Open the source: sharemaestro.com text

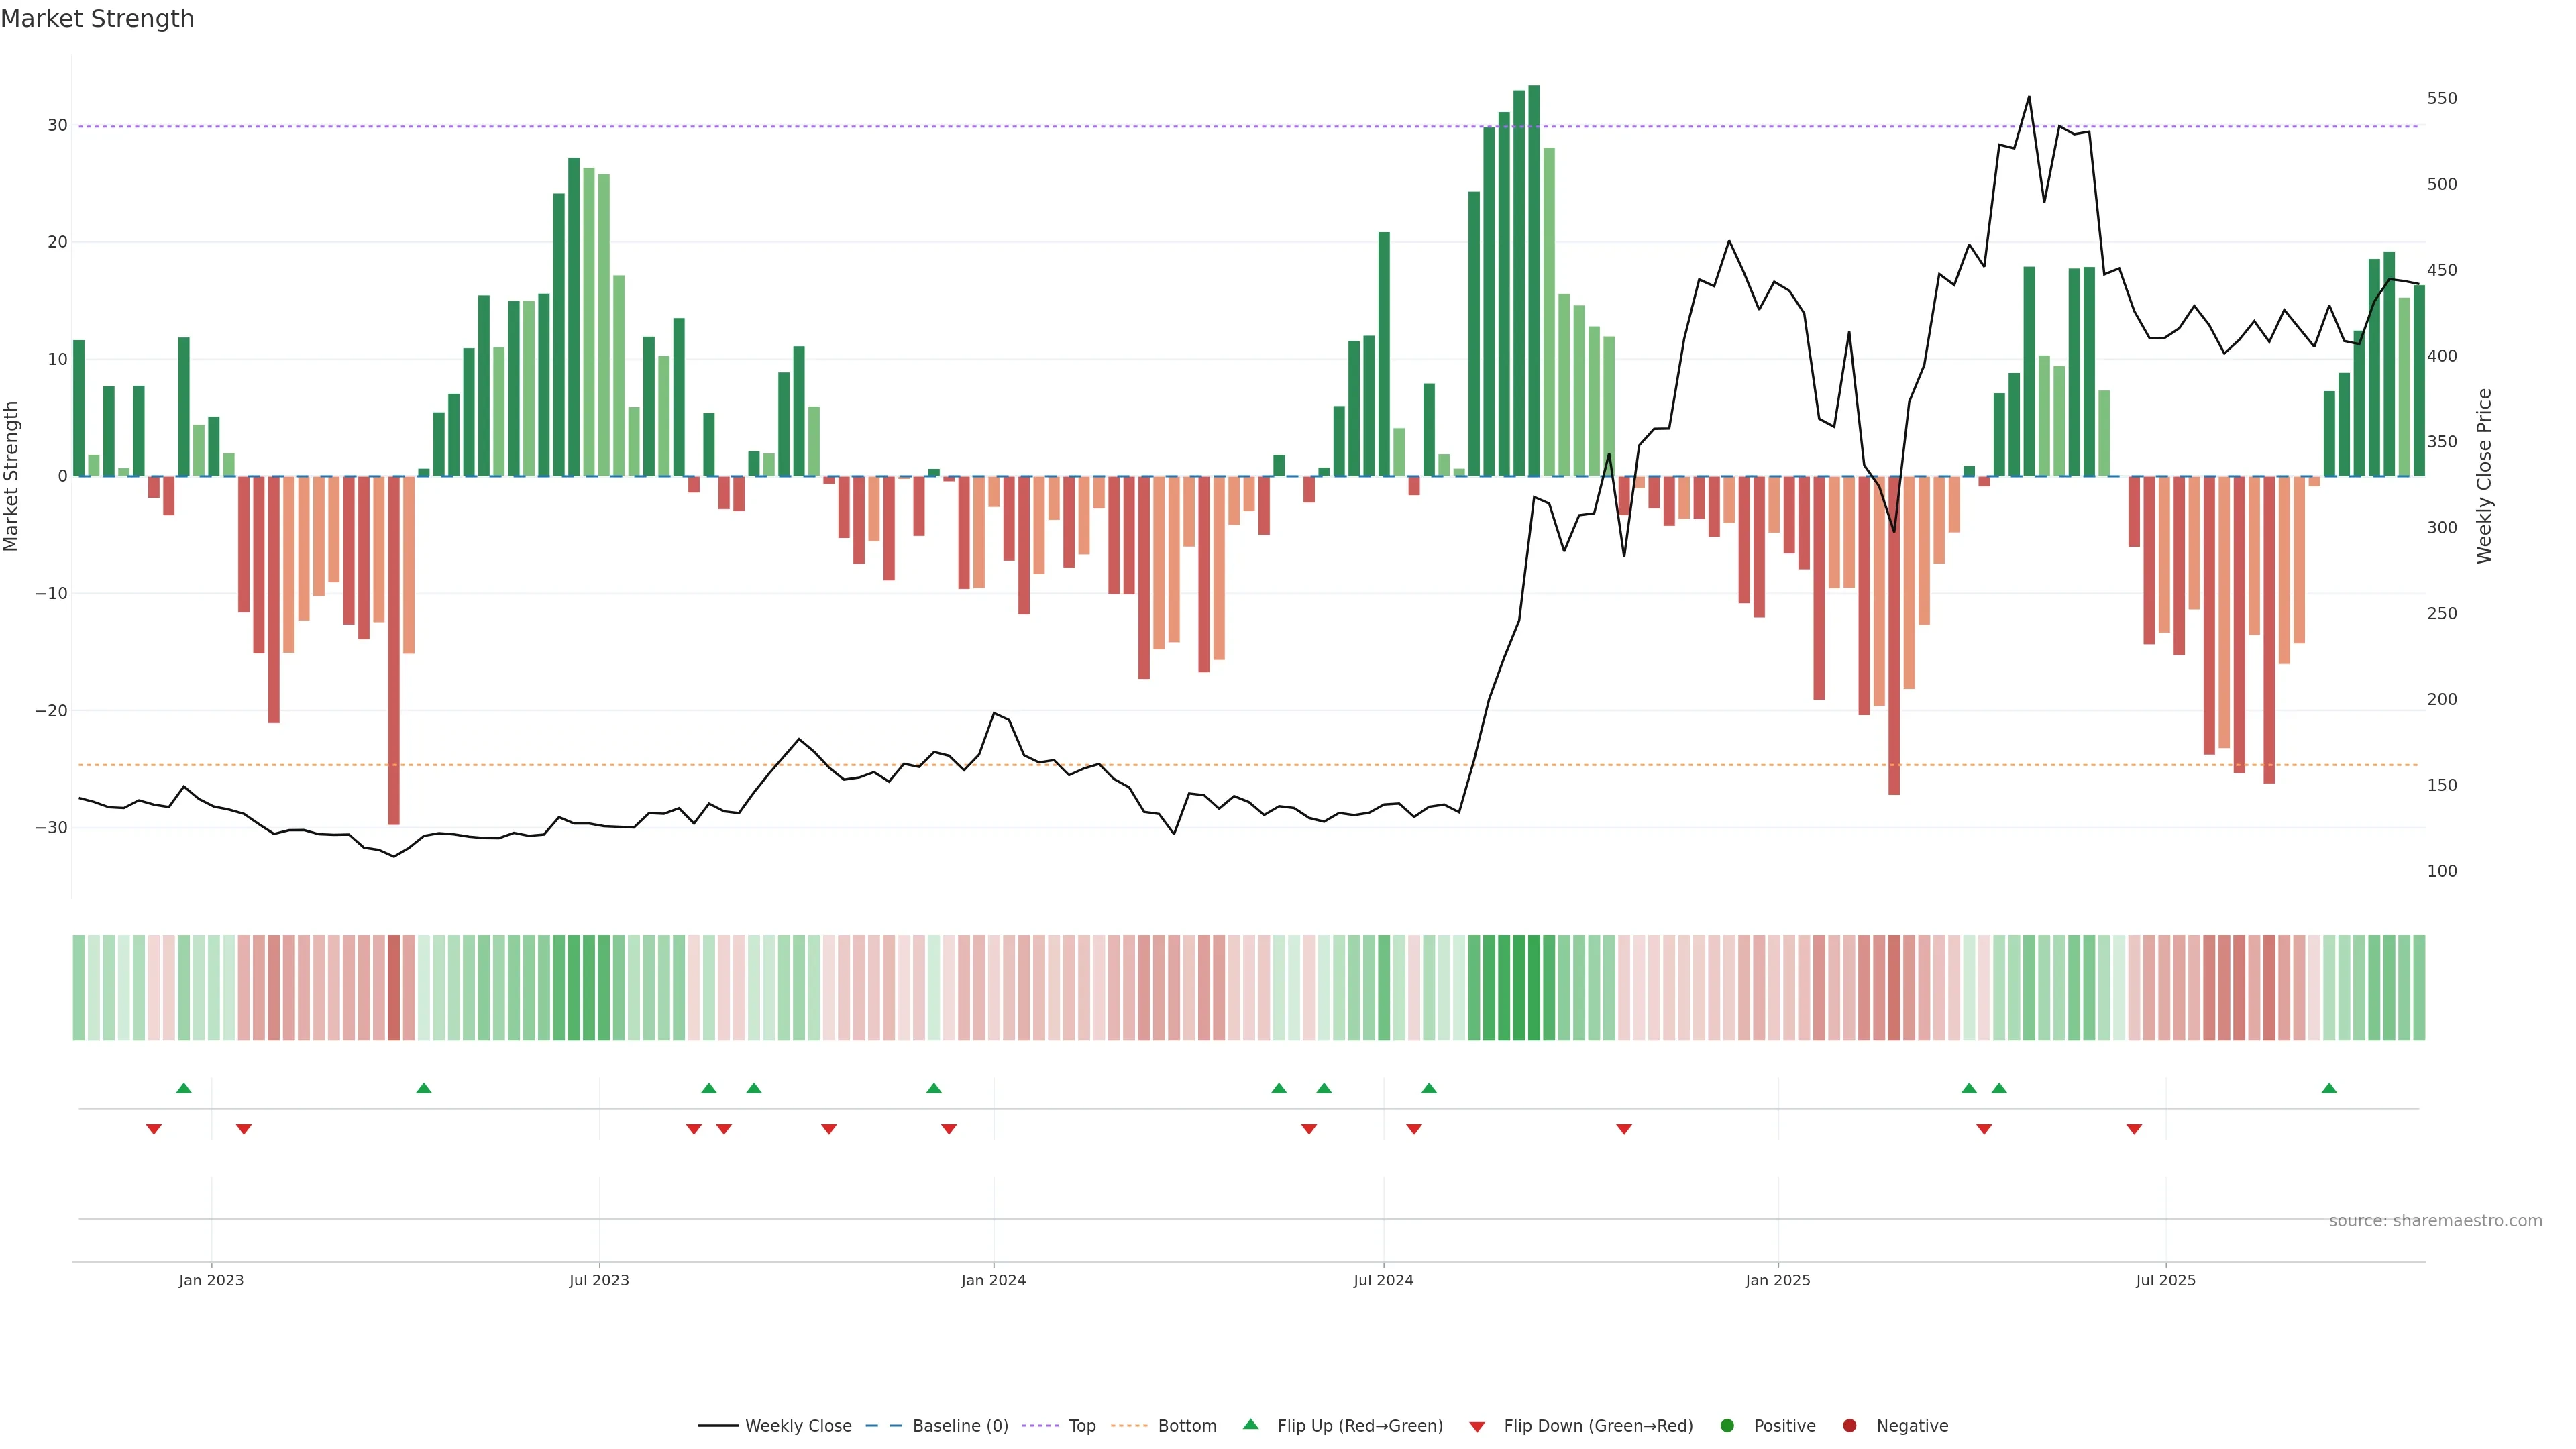[x=2435, y=1221]
